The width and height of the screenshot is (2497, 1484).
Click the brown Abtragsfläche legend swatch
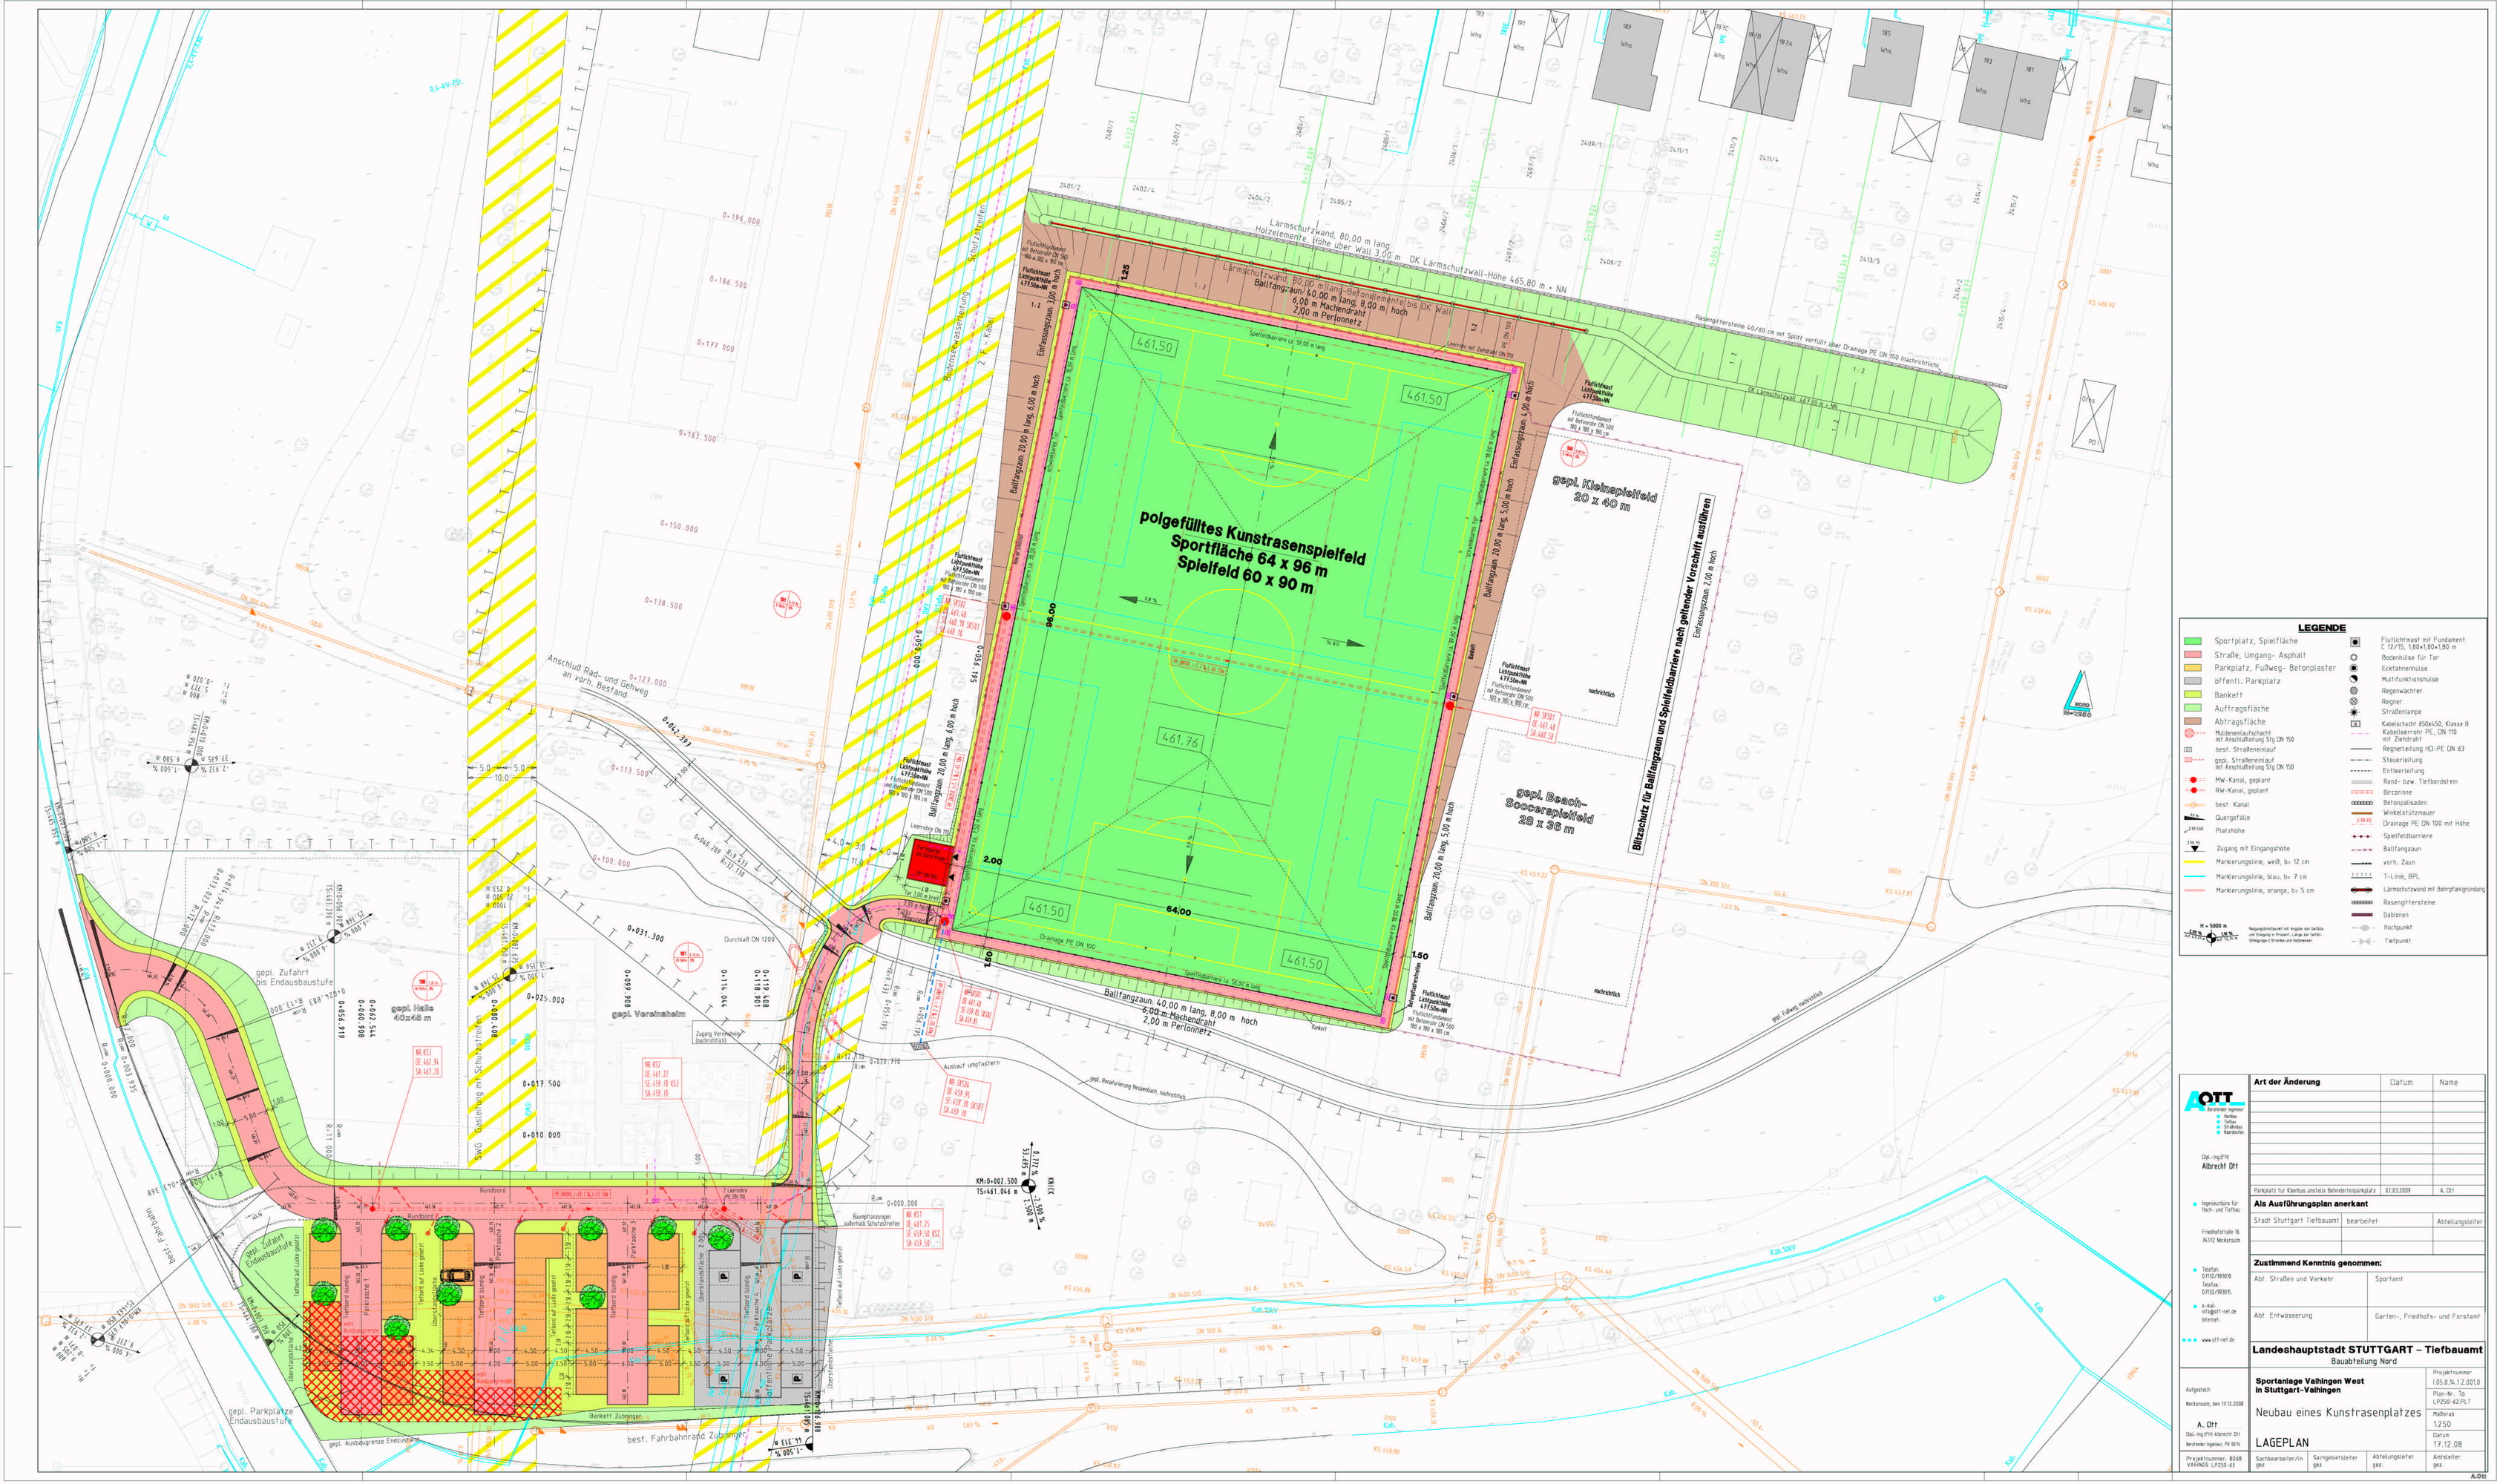(x=2193, y=721)
